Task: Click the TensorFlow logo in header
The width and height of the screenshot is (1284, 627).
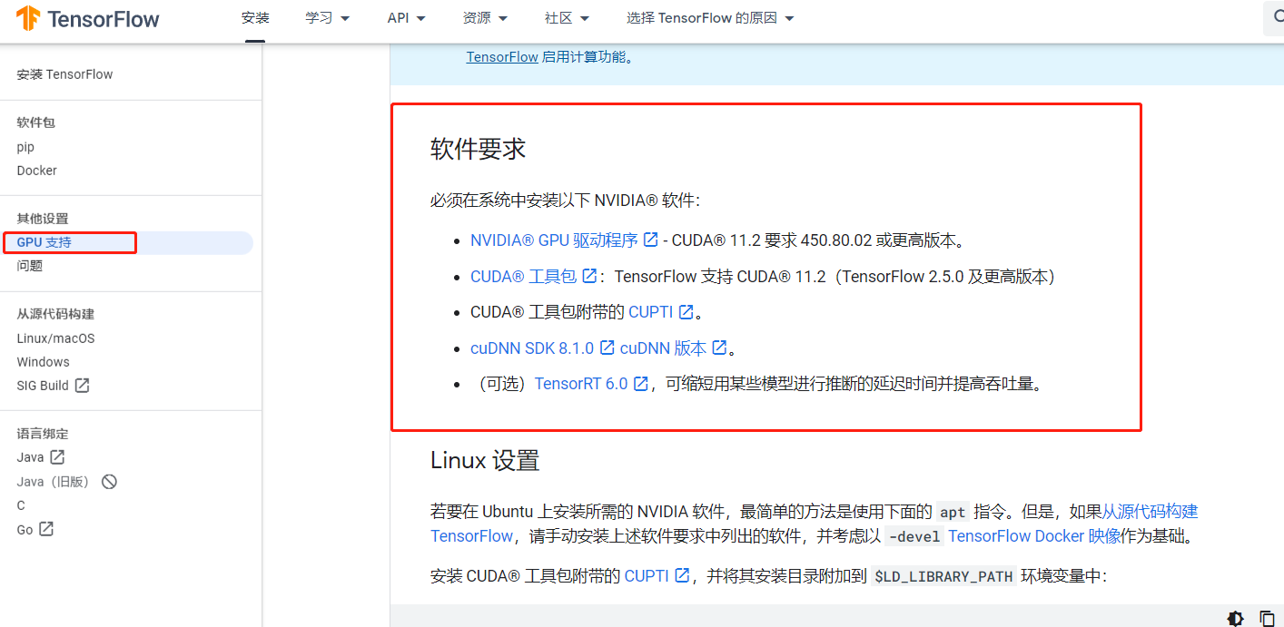Action: (x=88, y=19)
